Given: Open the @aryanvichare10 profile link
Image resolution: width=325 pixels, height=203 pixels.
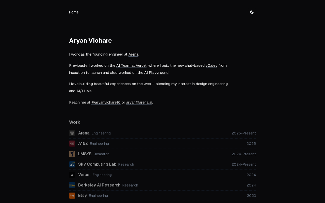Looking at the screenshot, I should pyautogui.click(x=106, y=102).
